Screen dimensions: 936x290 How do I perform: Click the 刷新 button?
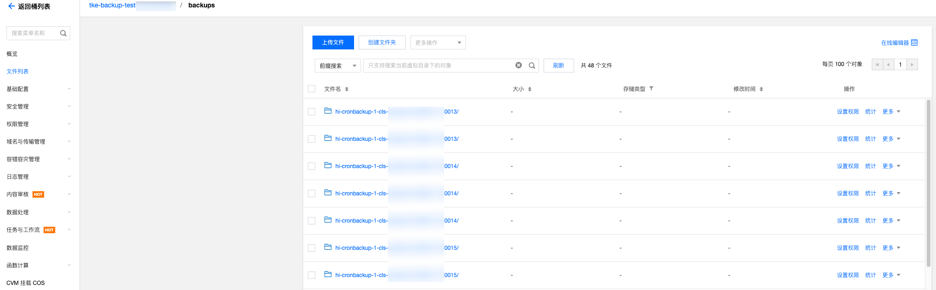pyautogui.click(x=558, y=66)
